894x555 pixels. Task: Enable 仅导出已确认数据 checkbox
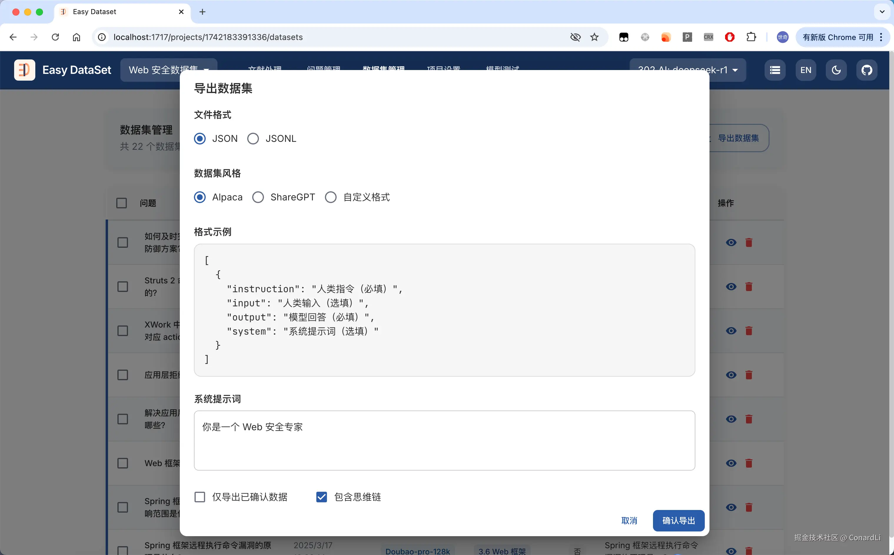(x=200, y=497)
